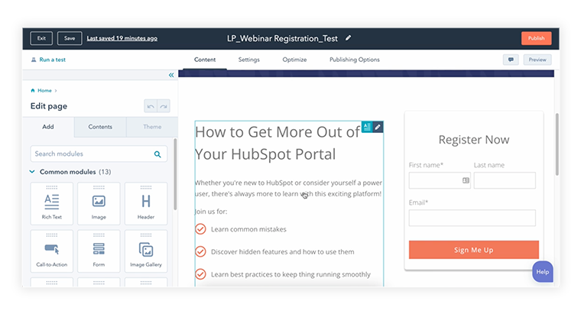Click Learn best practices bullet text
This screenshot has height=314, width=581.
pos(290,274)
